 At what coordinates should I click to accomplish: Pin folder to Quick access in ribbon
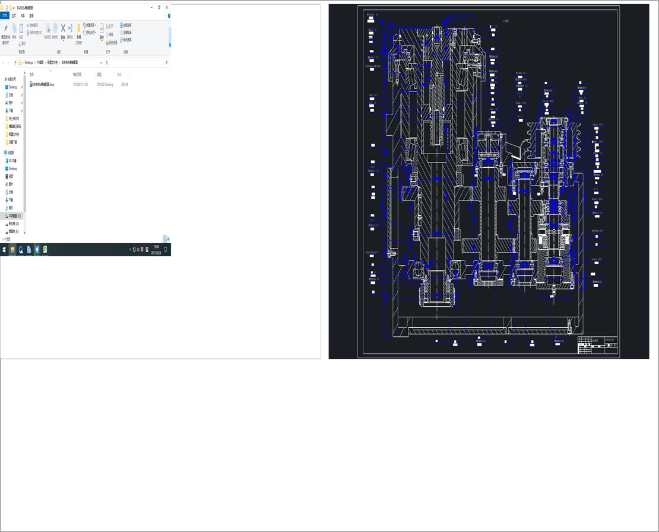pyautogui.click(x=5, y=34)
